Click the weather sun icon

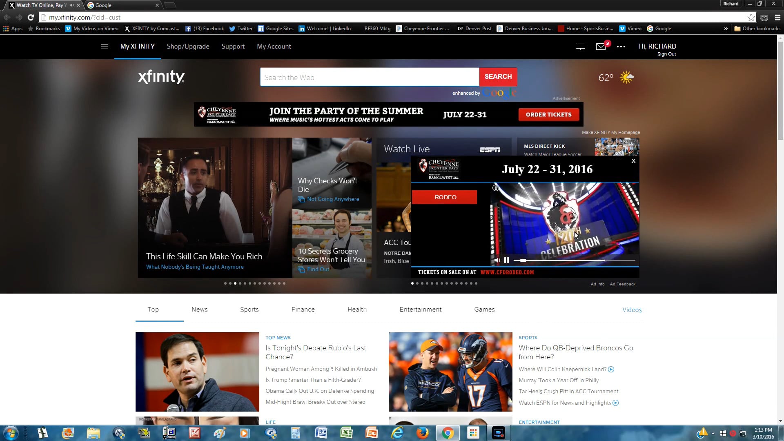tap(626, 77)
